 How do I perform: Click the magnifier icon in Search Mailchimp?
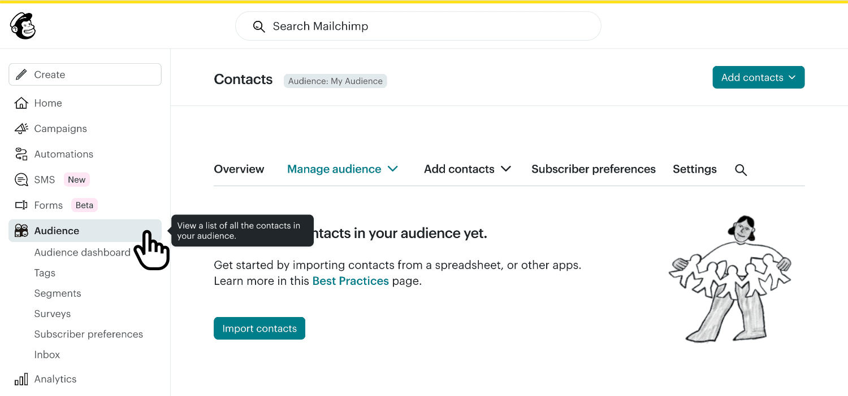pos(259,27)
